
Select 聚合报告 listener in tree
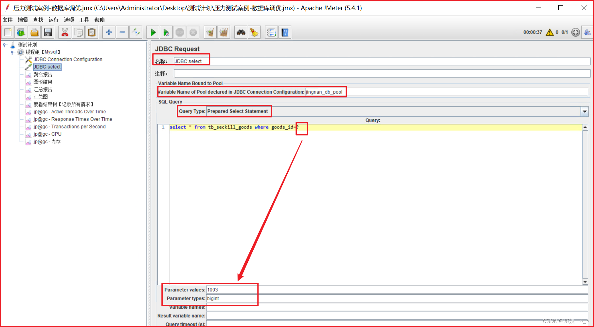(x=43, y=74)
